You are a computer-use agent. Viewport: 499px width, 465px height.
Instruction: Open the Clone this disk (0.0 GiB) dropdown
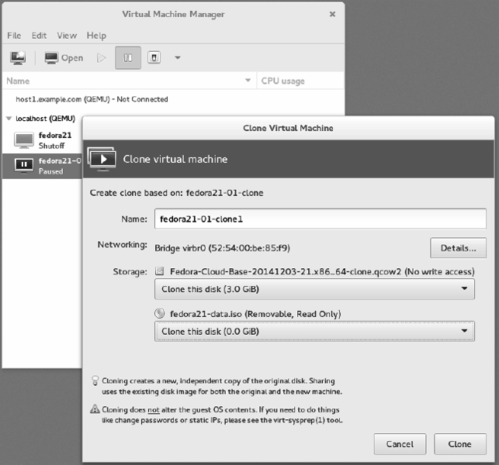tap(314, 331)
